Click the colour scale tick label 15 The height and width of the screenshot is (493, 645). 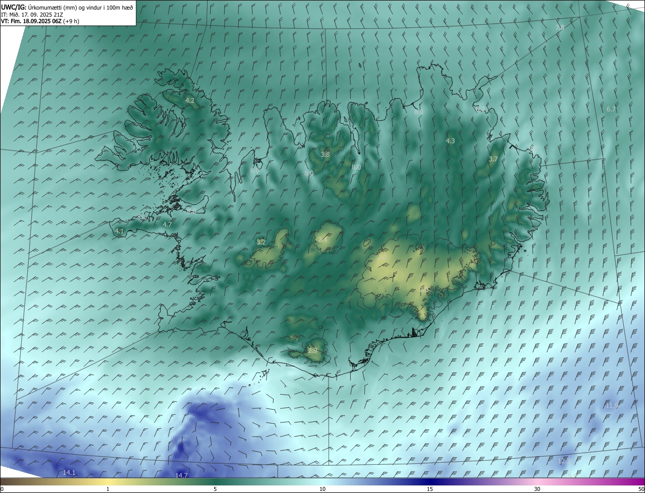430,489
